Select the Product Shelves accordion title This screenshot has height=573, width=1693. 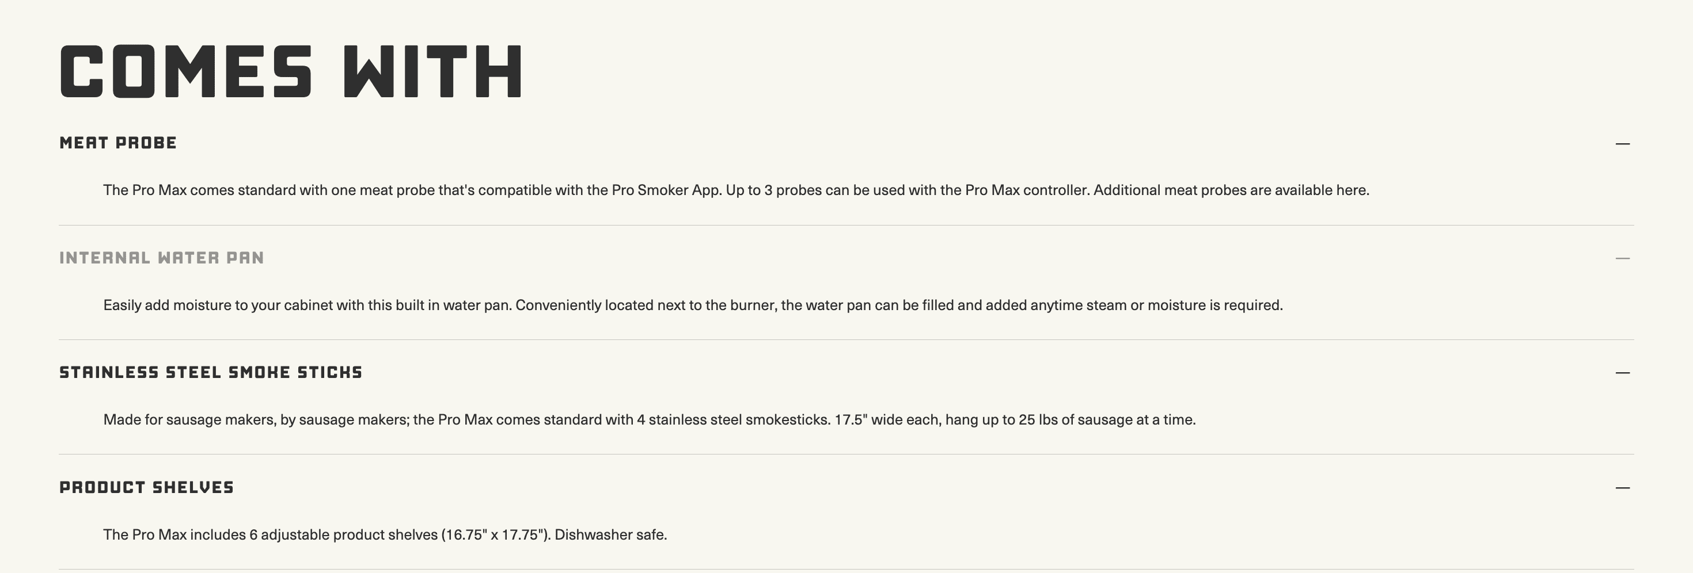[x=147, y=488]
